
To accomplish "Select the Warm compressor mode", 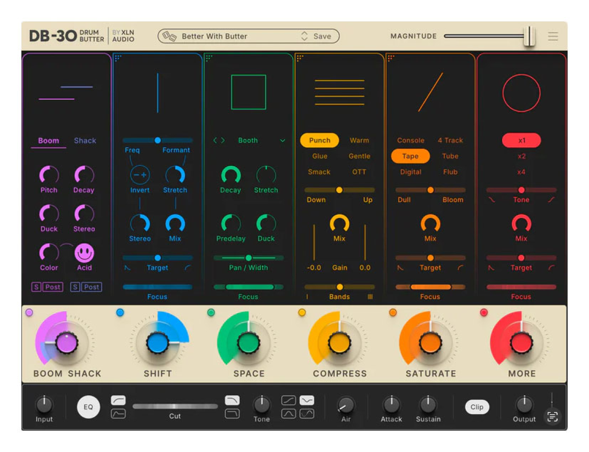I will (359, 140).
